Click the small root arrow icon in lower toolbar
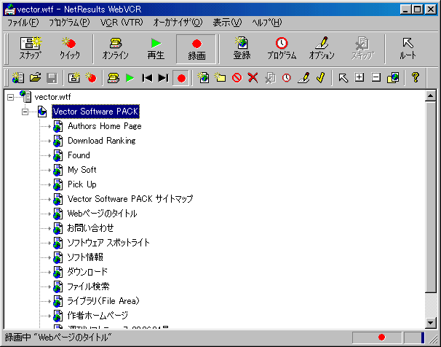 tap(343, 77)
